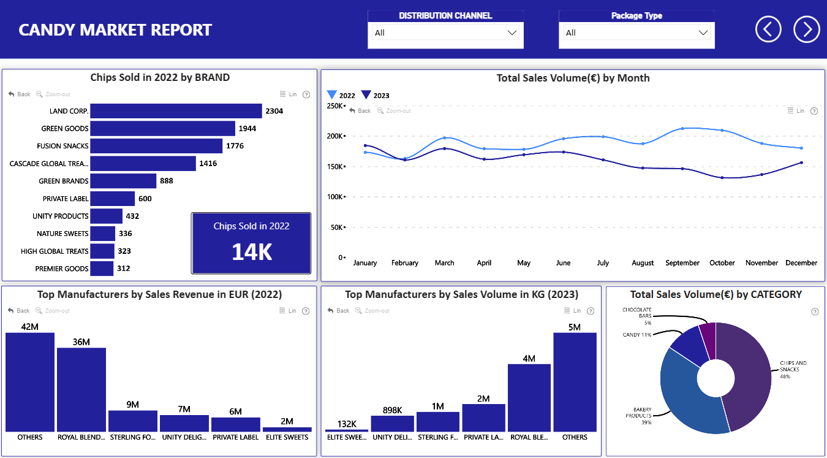Image resolution: width=827 pixels, height=458 pixels.
Task: Select the CASCADE GLOBAL TREA... bar
Action: click(143, 163)
